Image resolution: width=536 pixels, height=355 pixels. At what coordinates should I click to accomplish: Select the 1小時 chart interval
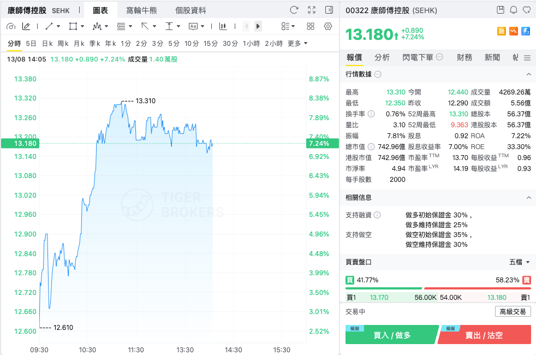[251, 44]
